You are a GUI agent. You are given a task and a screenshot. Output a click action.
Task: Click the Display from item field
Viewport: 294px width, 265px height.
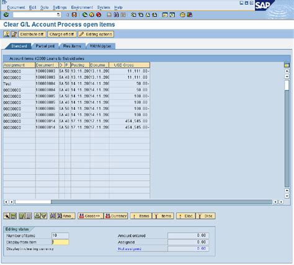click(60, 242)
